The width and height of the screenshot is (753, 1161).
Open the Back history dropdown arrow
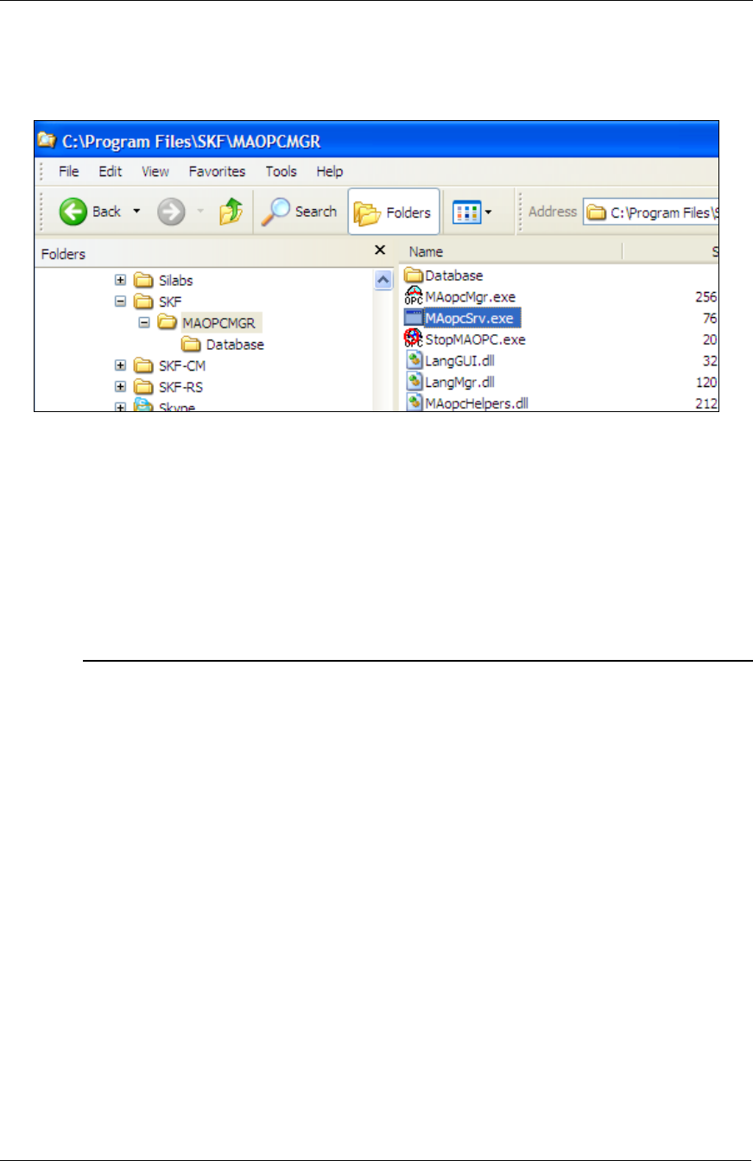point(136,212)
